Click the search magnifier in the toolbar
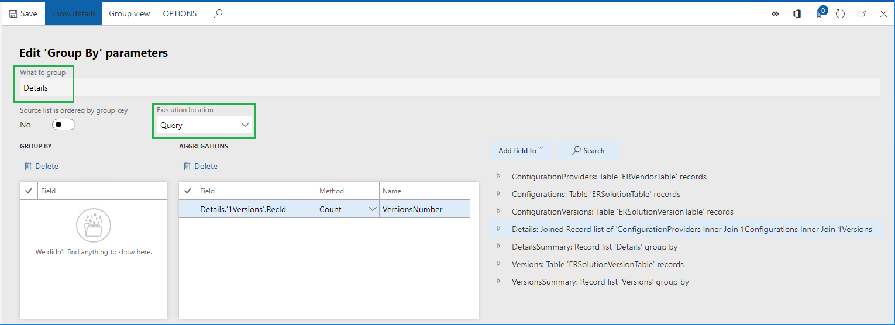Screen dimensions: 895x325 click(x=218, y=13)
